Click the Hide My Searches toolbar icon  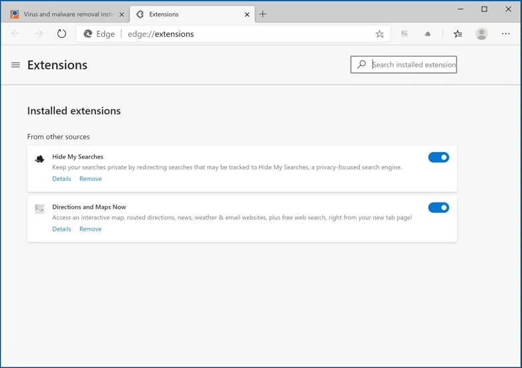(x=428, y=34)
